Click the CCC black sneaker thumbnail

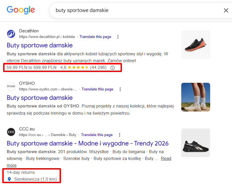coord(196,143)
